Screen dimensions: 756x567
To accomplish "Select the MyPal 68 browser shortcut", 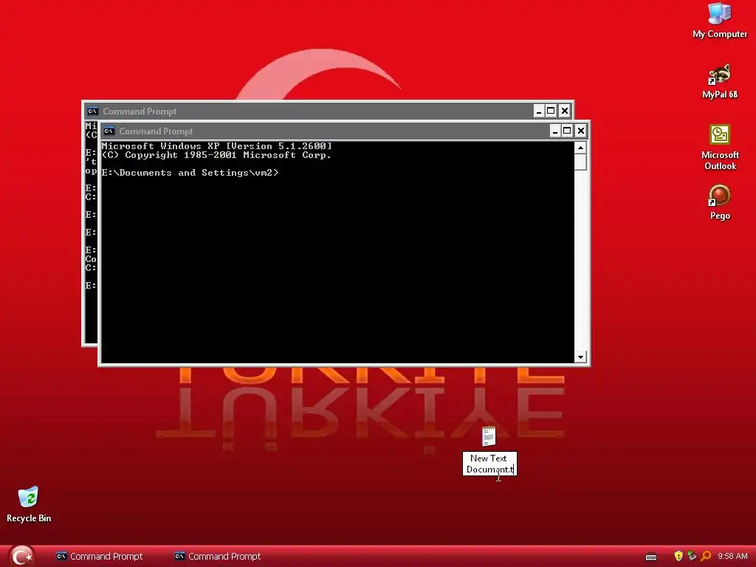I will click(719, 81).
